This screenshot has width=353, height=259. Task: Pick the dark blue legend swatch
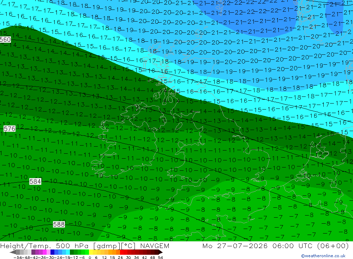[x=53, y=252]
